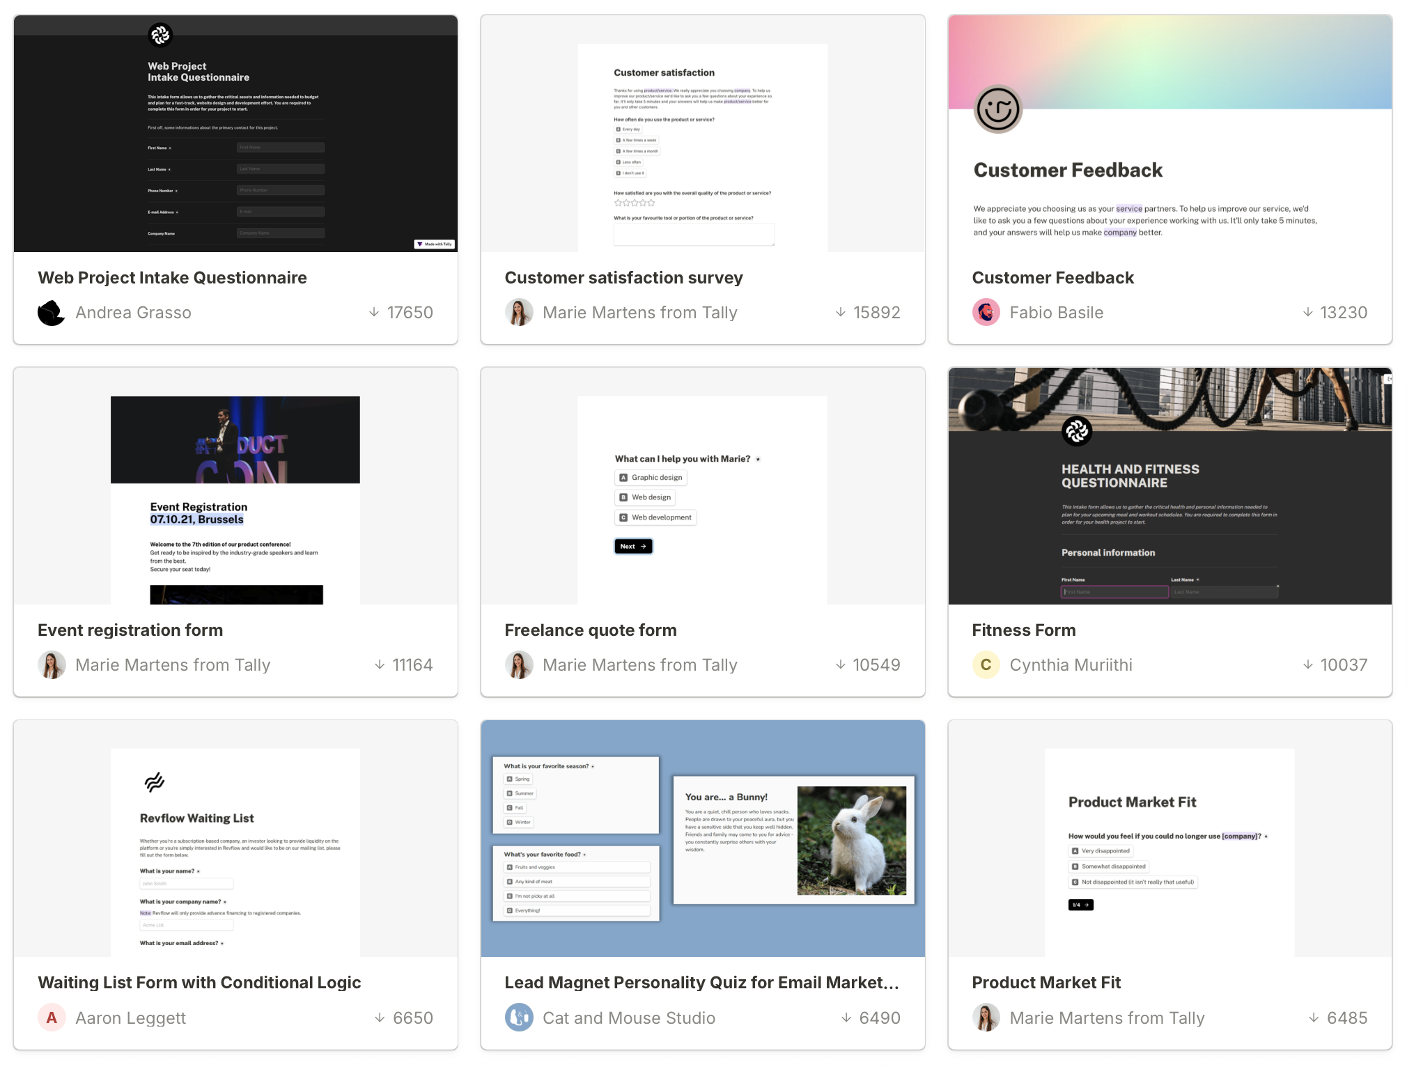This screenshot has height=1067, width=1407.
Task: Click Cat and Mouse Studio avatar icon
Action: 519,1018
